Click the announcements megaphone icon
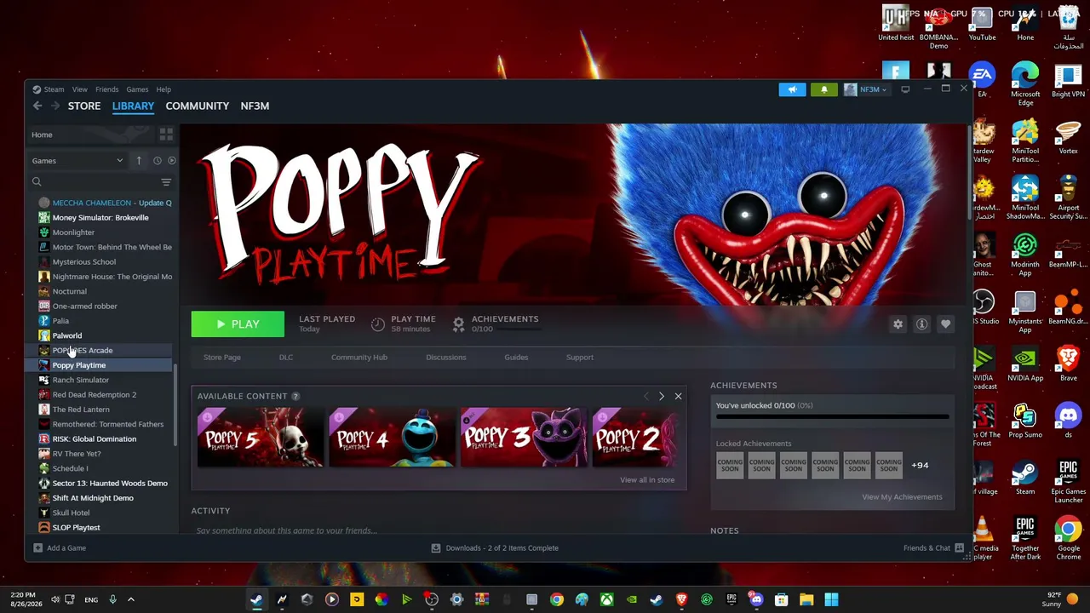This screenshot has height=613, width=1090. click(792, 89)
